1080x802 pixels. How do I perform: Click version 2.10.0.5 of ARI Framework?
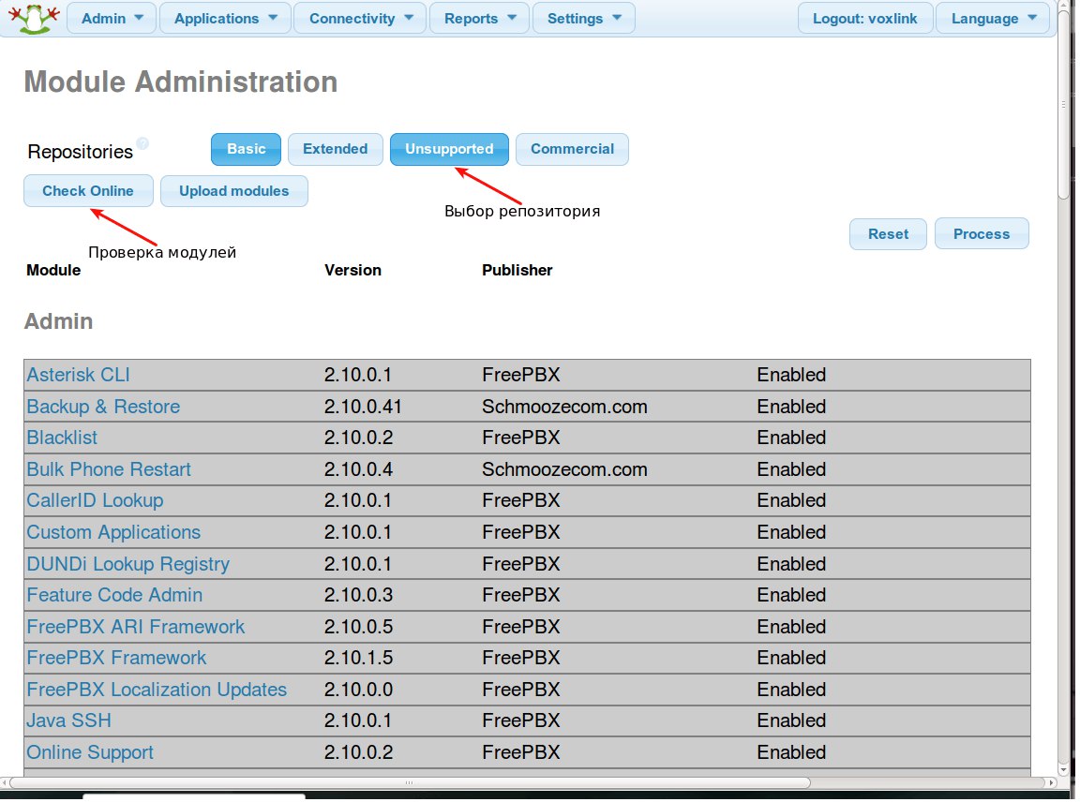pyautogui.click(x=359, y=627)
